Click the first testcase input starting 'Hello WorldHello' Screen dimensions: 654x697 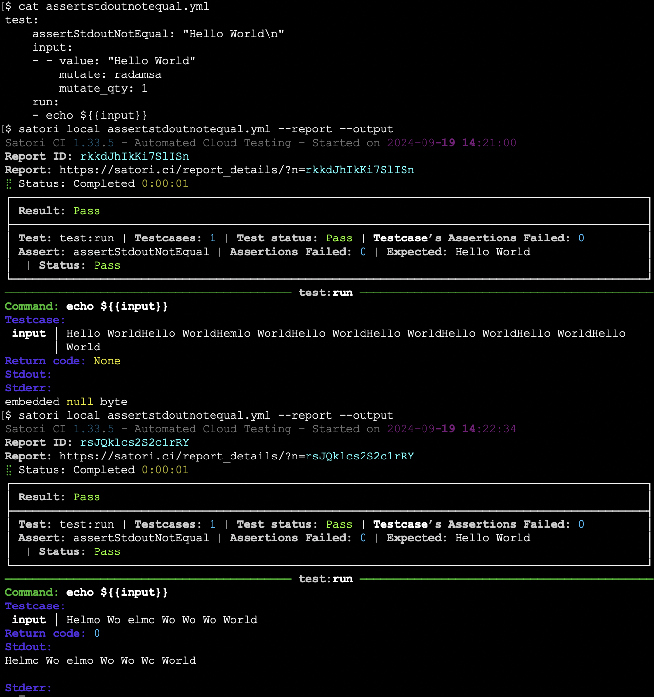(x=346, y=340)
